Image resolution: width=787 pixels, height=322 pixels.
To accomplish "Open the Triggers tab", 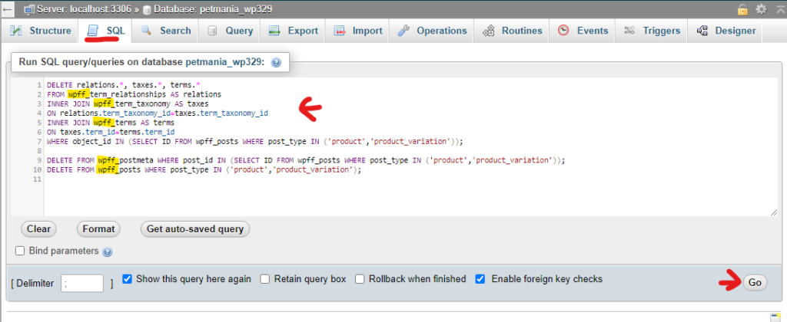I will [652, 31].
